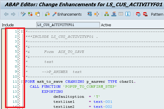Toggle the fullscreen layout icon
The width and height of the screenshot is (164, 109).
tap(121, 14)
